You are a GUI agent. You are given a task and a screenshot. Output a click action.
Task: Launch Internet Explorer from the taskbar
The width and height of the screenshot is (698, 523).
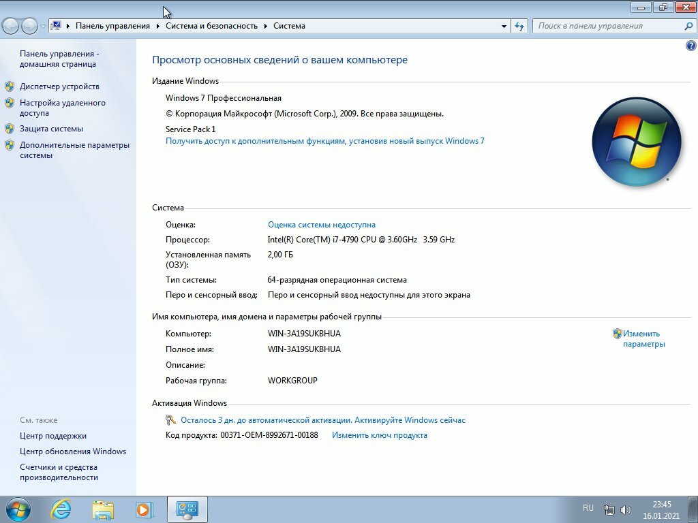tap(61, 509)
